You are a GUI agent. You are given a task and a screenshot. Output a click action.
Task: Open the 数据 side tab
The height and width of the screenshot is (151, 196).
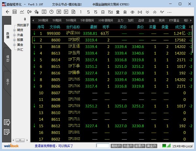pyautogui.click(x=8, y=35)
